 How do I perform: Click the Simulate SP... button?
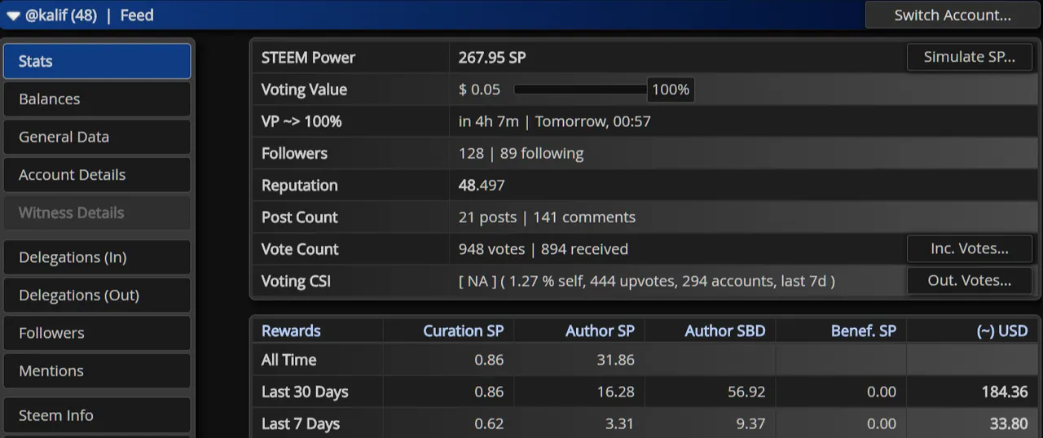click(x=970, y=57)
